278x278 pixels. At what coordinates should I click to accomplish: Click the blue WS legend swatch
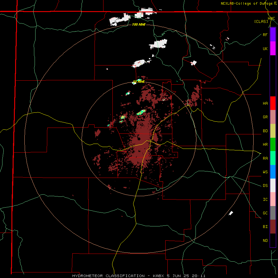[273, 172]
